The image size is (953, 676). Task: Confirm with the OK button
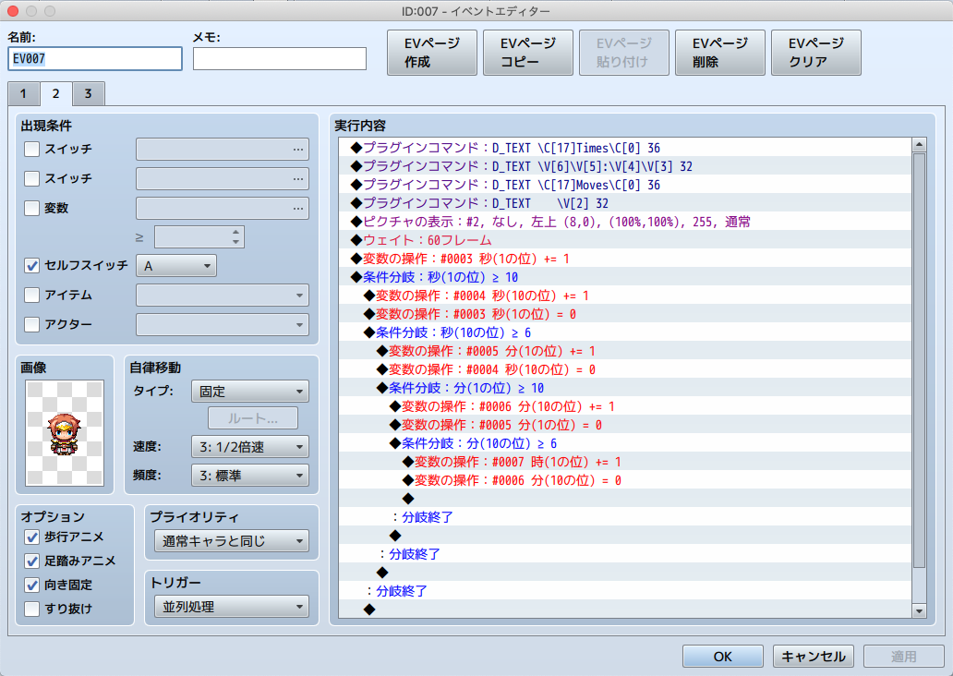pyautogui.click(x=723, y=657)
